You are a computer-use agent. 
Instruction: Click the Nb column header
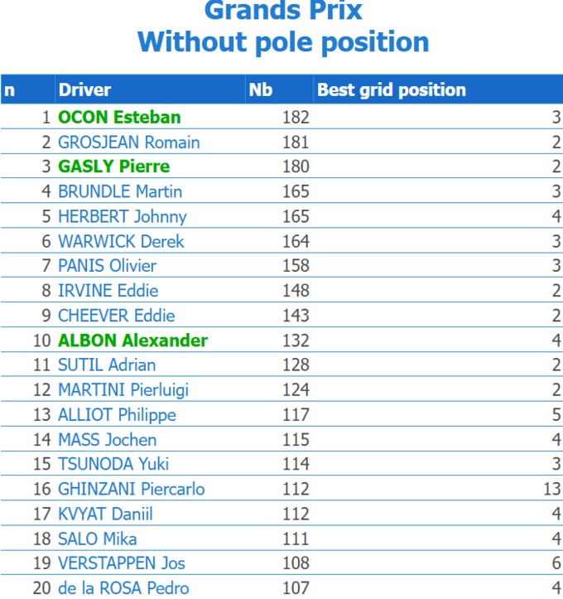point(261,90)
